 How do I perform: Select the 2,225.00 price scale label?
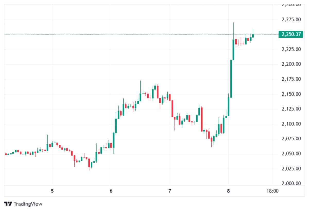pos(291,49)
